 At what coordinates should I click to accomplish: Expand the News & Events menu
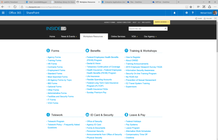coord(69,37)
